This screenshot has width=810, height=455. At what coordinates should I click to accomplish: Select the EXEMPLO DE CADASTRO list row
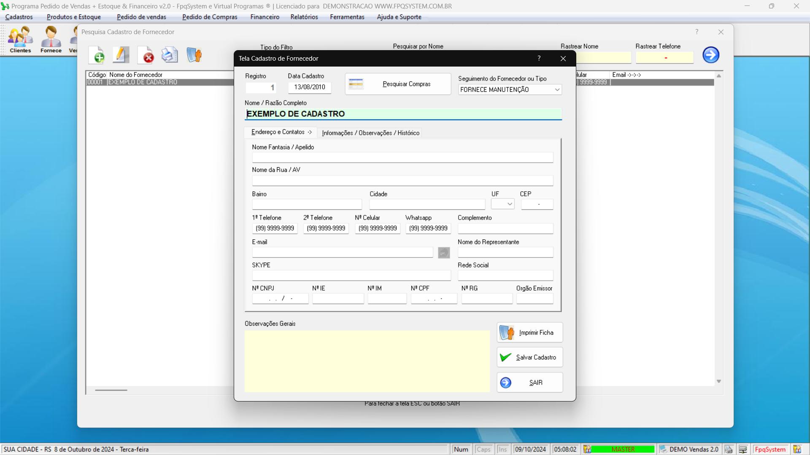[x=160, y=83]
